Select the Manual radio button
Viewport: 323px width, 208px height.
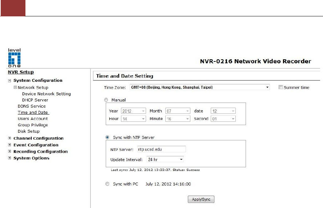[x=106, y=100]
